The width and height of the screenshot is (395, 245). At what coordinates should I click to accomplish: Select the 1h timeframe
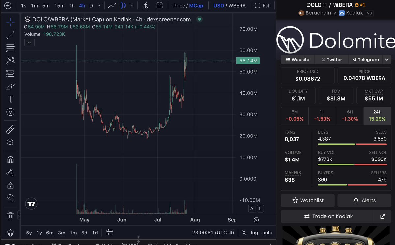pyautogui.click(x=72, y=6)
